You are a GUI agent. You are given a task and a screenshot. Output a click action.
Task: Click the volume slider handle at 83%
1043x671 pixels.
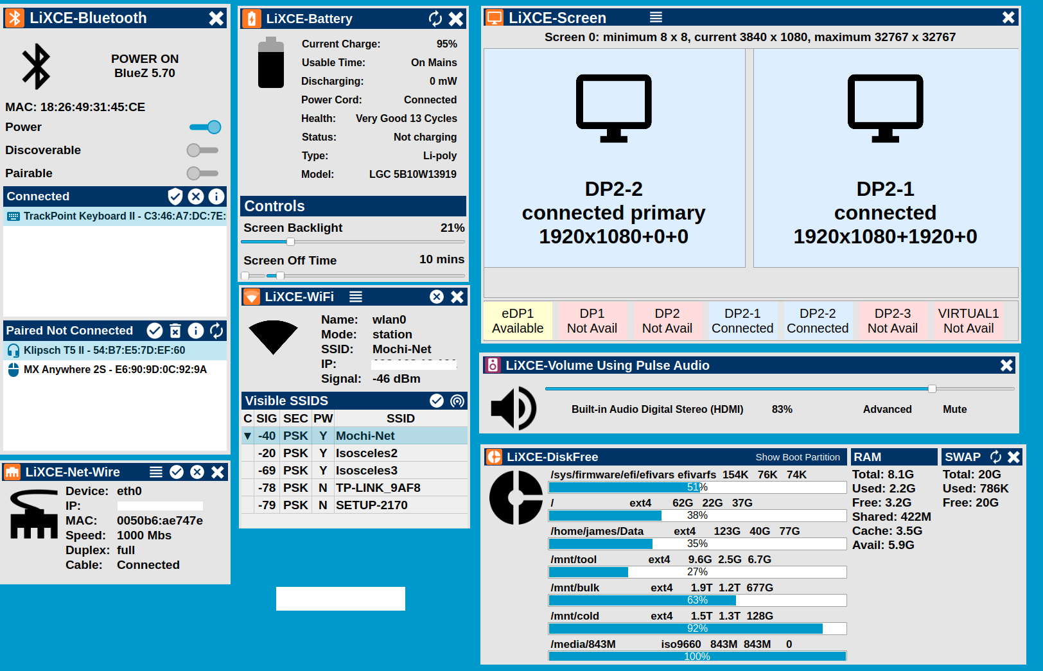pyautogui.click(x=932, y=389)
